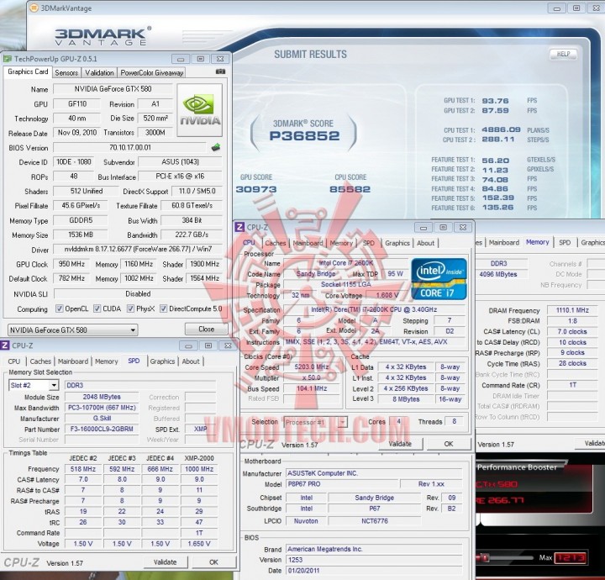Open the Graphics tab in the CPU-Z SPD window
Image resolution: width=605 pixels, height=580 pixels.
point(162,361)
